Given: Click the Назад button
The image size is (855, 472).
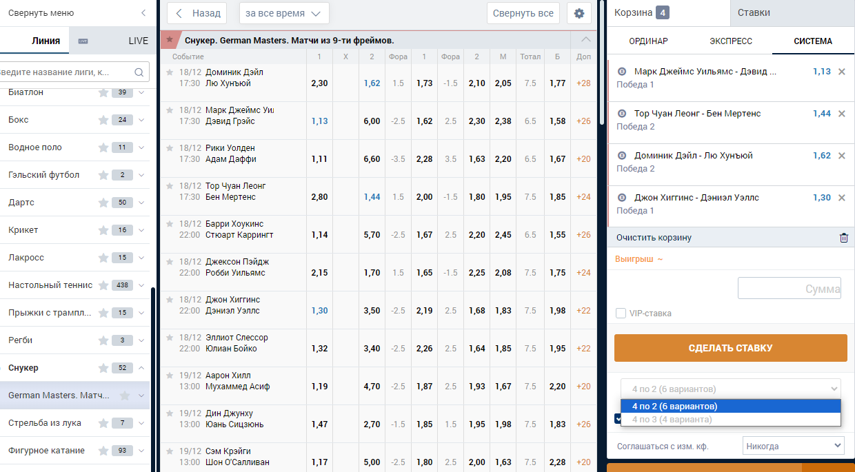Looking at the screenshot, I should click(x=198, y=13).
